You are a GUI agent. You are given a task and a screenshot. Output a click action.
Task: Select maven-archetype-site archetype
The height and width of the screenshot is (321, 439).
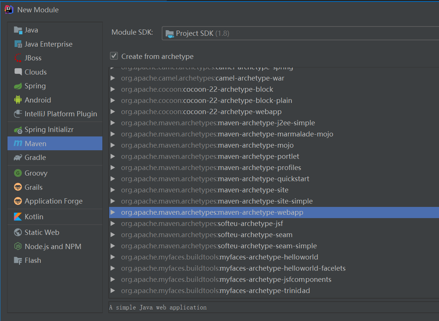[274, 190]
